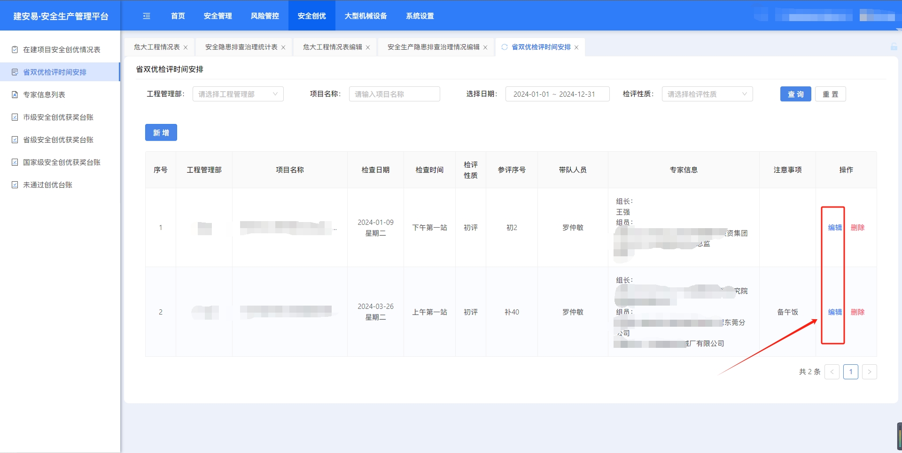
Task: Close the 省双优检评时间安排 tab
Action: [x=576, y=47]
